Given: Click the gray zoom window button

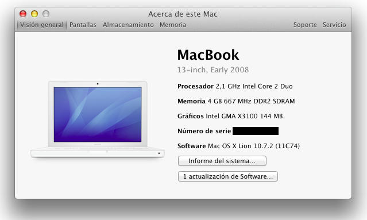Looking at the screenshot, I should point(46,14).
